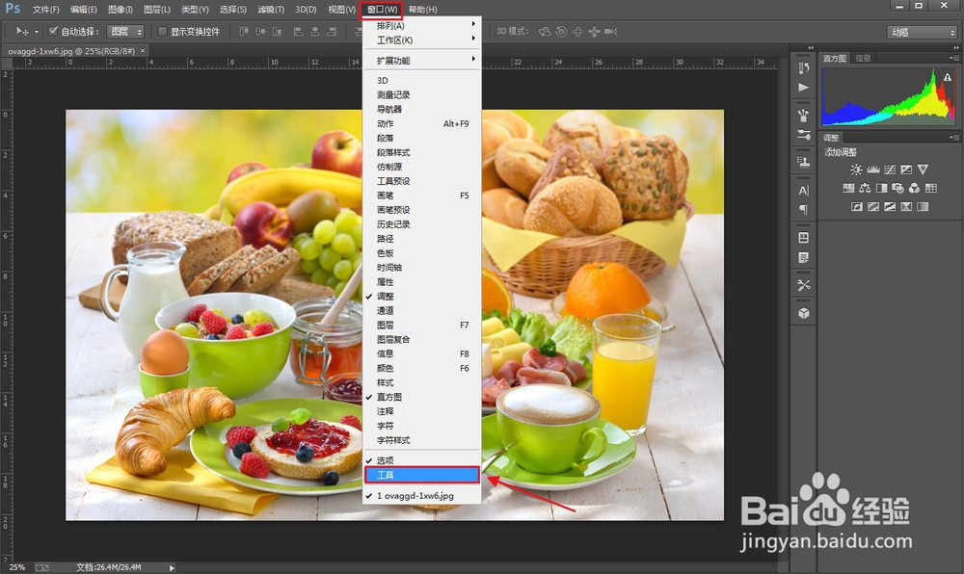The width and height of the screenshot is (964, 574).
Task: Click the 3D camera zoom icon
Action: (x=610, y=32)
